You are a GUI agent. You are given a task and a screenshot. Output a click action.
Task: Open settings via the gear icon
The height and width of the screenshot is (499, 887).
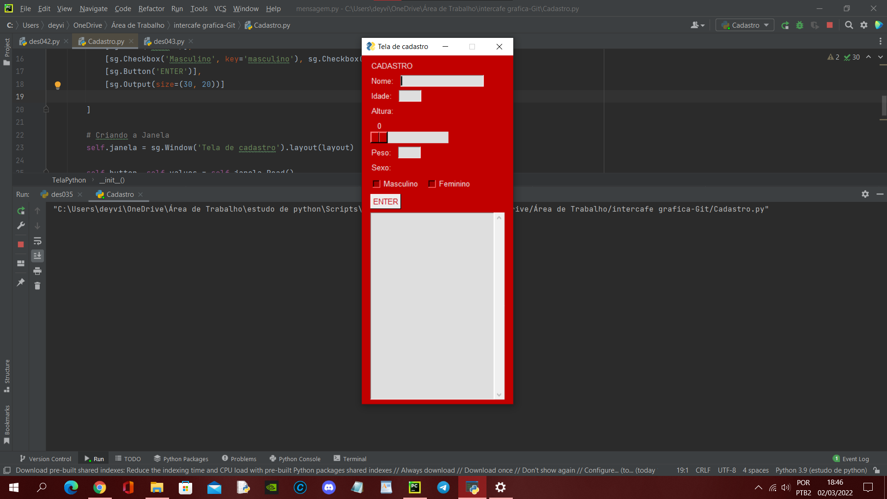tap(864, 25)
